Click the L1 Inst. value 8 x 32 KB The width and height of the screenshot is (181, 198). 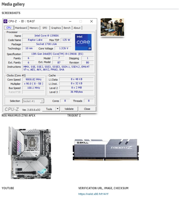coord(76,83)
